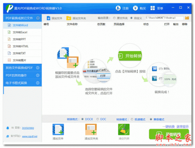Open the 菜单 grid menu icon
This screenshot has height=148, width=195.
pos(153,8)
